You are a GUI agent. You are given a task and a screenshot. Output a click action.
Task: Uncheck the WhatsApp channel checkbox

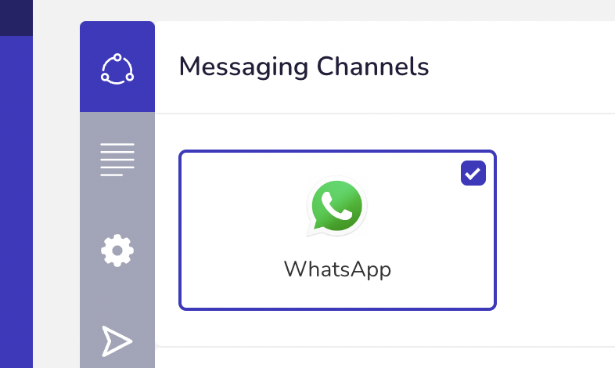[473, 173]
